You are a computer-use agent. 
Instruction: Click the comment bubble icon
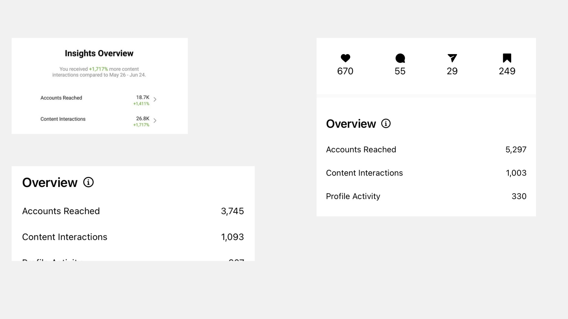tap(400, 58)
